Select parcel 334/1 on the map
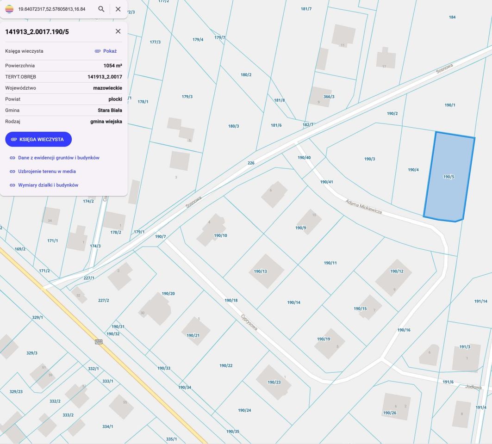The width and height of the screenshot is (492, 444). [108, 426]
